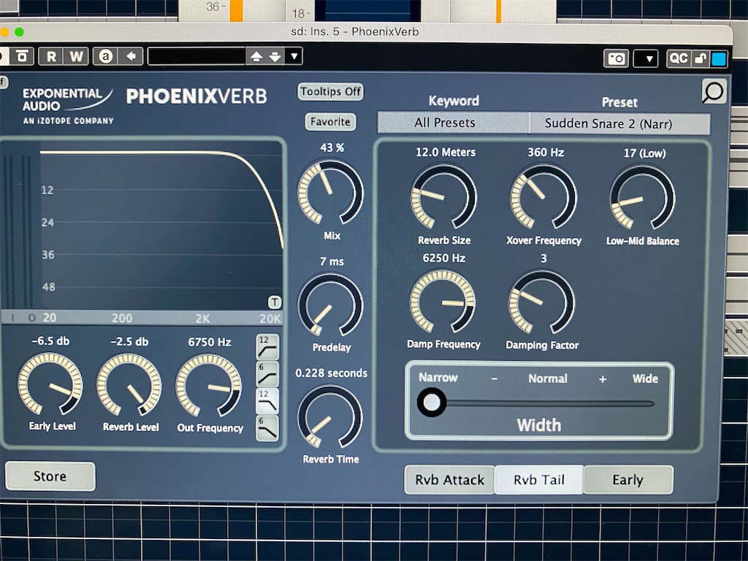748x561 pixels.
Task: Click the 7 ms predelay value
Action: (332, 262)
